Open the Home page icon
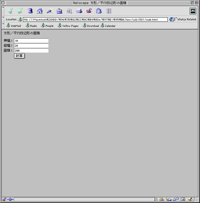Viewport: 200px width, 203px height. click(40, 11)
